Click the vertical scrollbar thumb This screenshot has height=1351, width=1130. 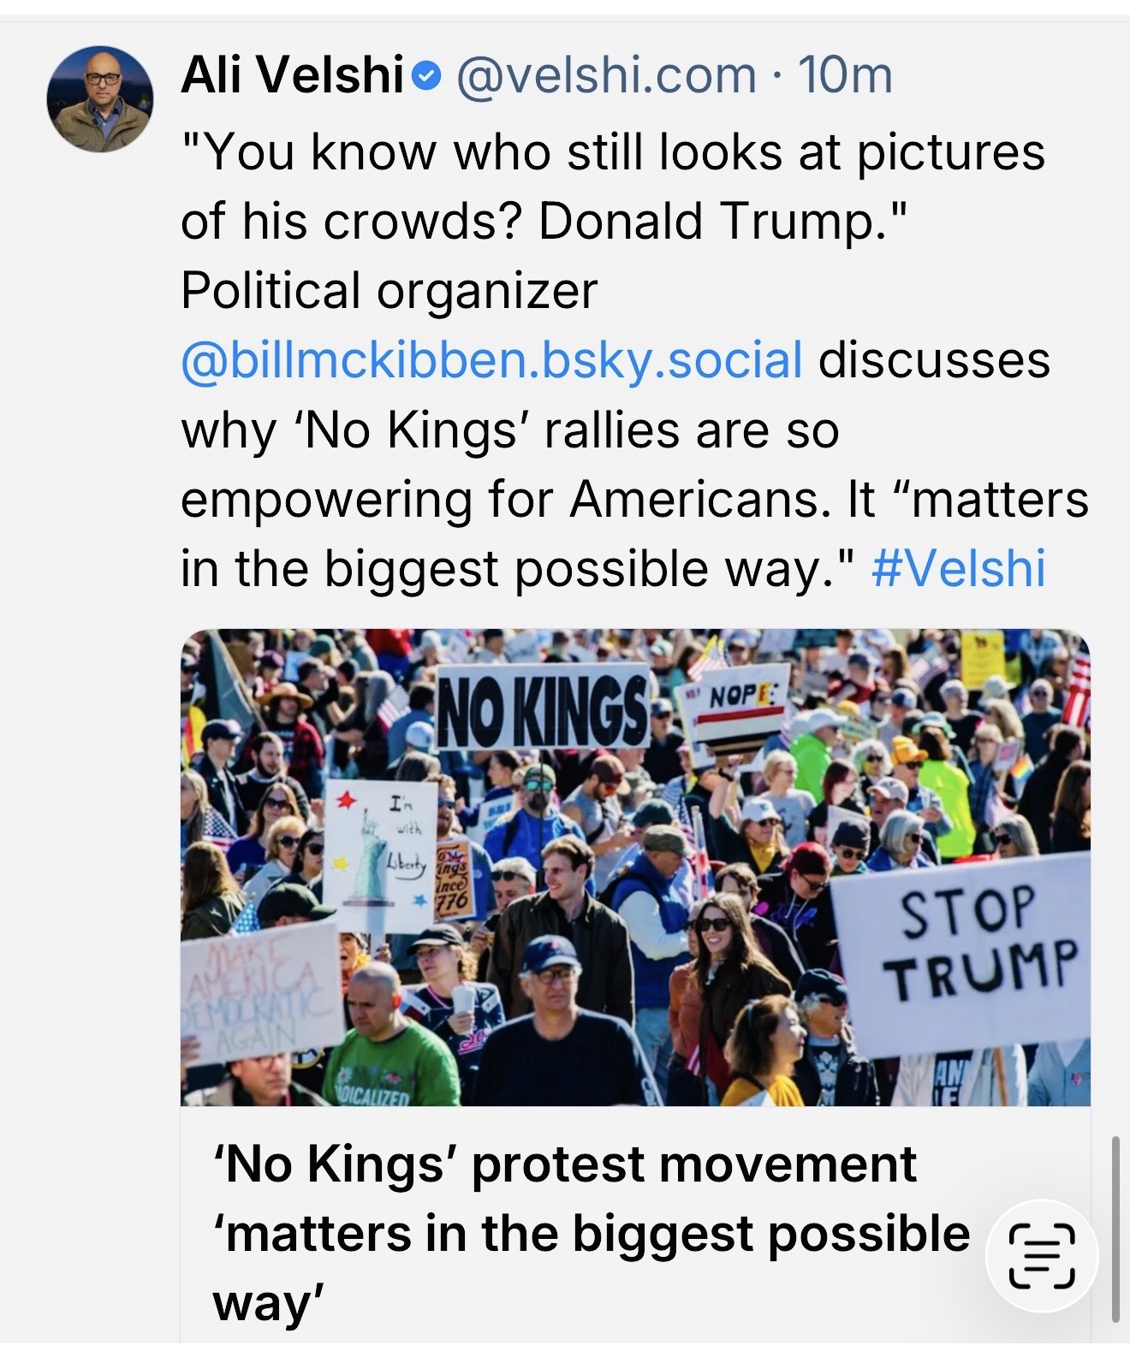(1115, 1228)
